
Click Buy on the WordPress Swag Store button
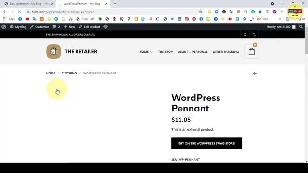[206, 143]
